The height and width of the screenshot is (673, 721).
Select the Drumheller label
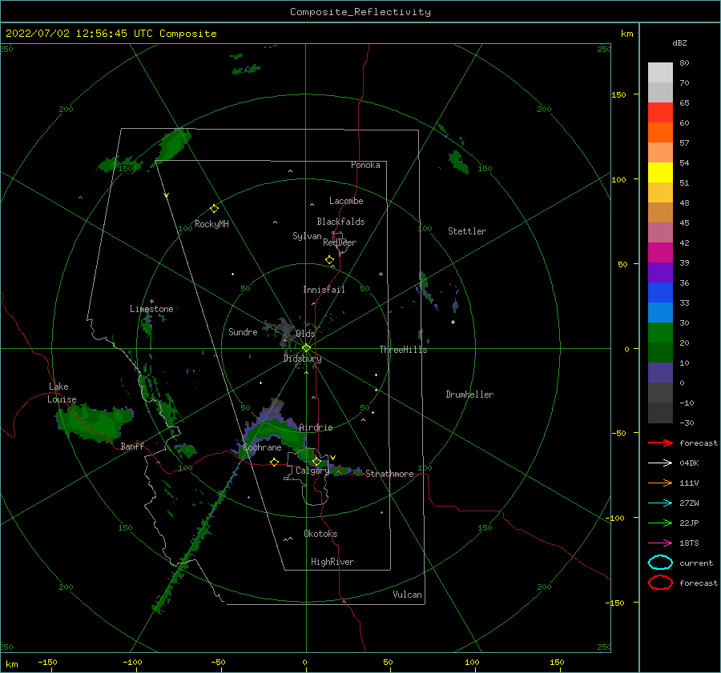[469, 395]
